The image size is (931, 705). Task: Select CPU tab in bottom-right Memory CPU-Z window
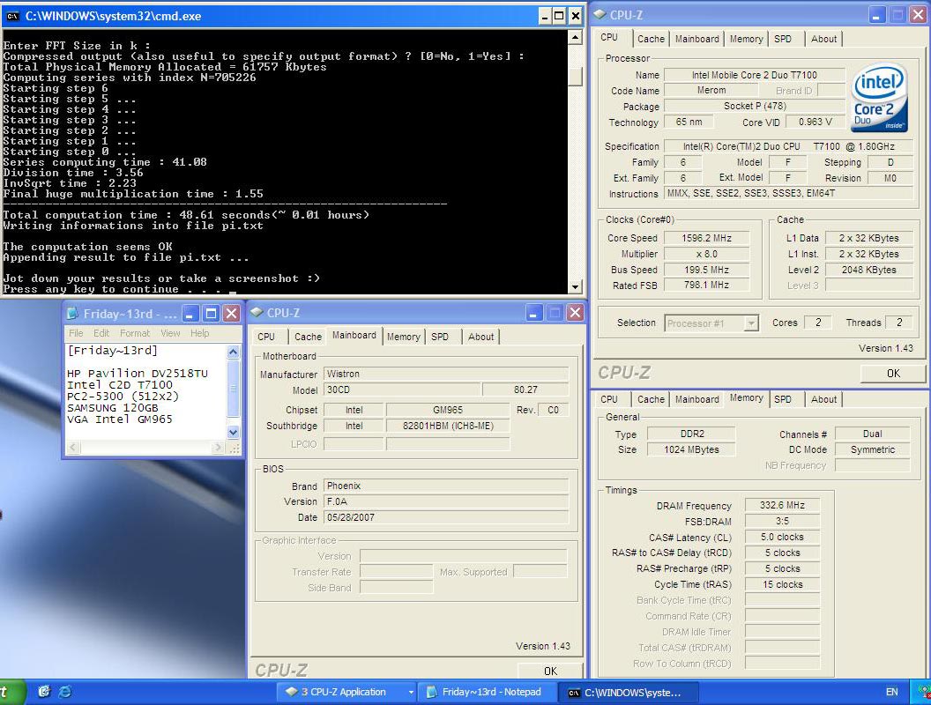point(609,399)
